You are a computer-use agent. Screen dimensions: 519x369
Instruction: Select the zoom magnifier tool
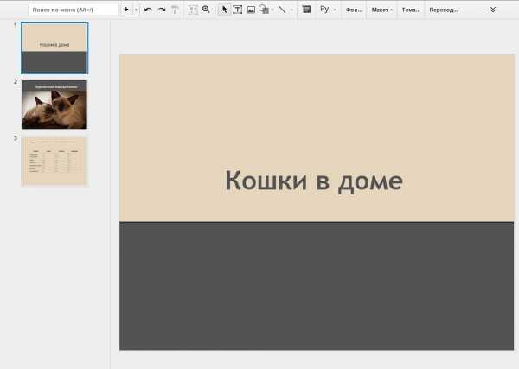coord(206,10)
